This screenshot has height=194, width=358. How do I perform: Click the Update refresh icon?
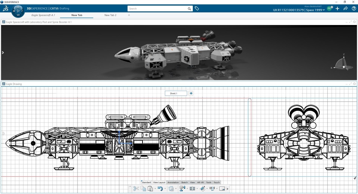[x=171, y=188]
